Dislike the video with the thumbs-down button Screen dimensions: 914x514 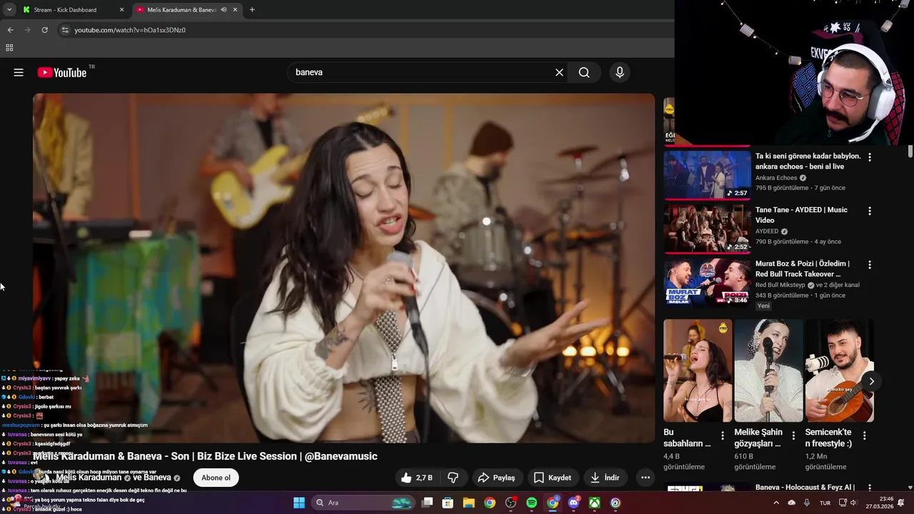[x=453, y=478]
